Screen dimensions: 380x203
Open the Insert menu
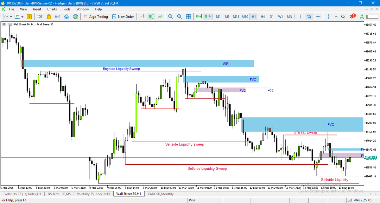(x=37, y=9)
